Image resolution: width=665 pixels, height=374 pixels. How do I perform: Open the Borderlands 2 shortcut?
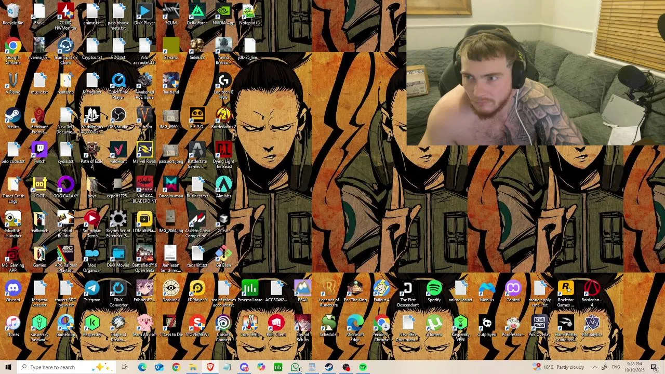point(223,118)
